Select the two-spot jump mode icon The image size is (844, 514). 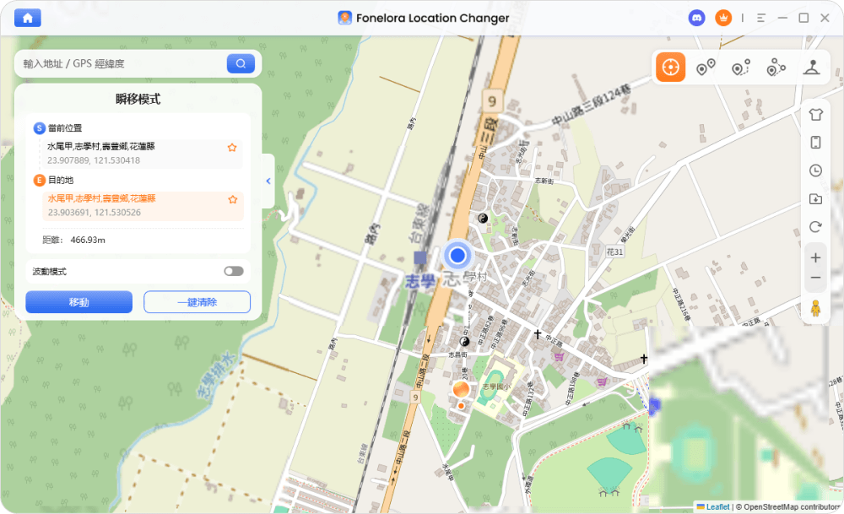(706, 68)
